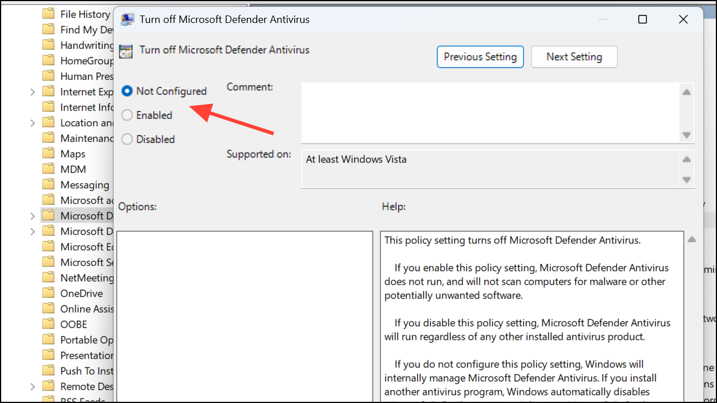Click the policy setting icon beside the heading

coord(126,51)
